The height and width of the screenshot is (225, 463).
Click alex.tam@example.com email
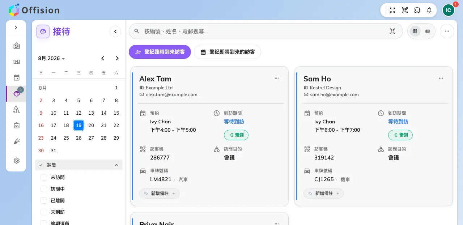click(171, 94)
